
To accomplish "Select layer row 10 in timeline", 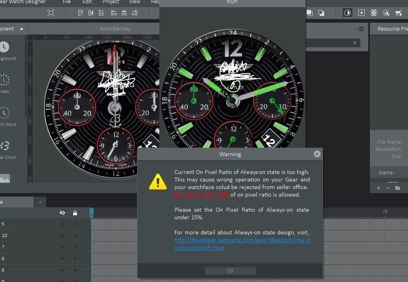I will (x=46, y=236).
